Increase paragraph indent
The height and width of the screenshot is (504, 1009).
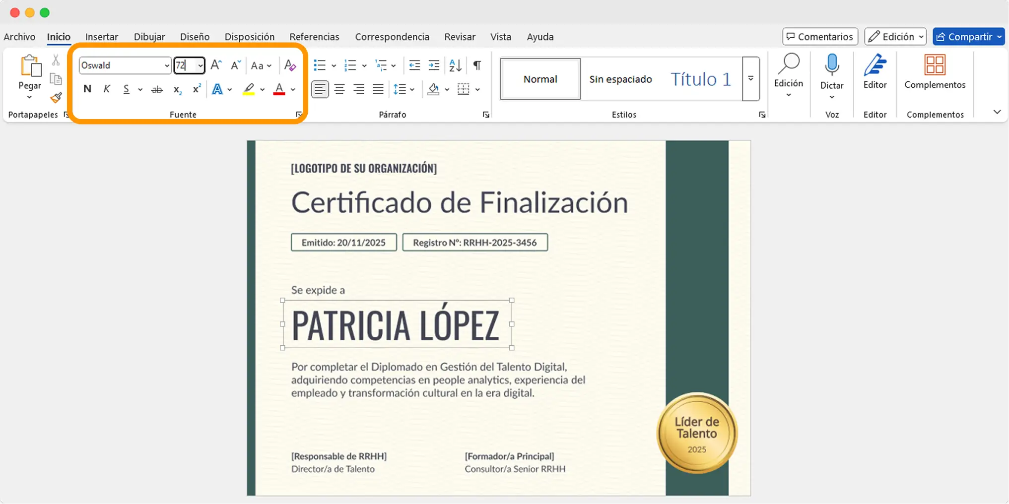(x=434, y=65)
